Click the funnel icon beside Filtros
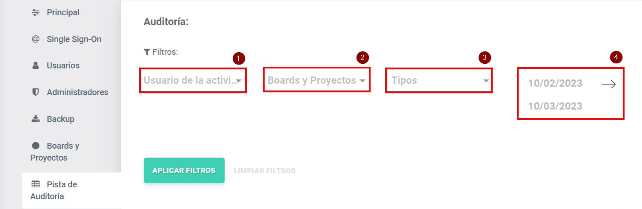The image size is (642, 209). click(147, 52)
